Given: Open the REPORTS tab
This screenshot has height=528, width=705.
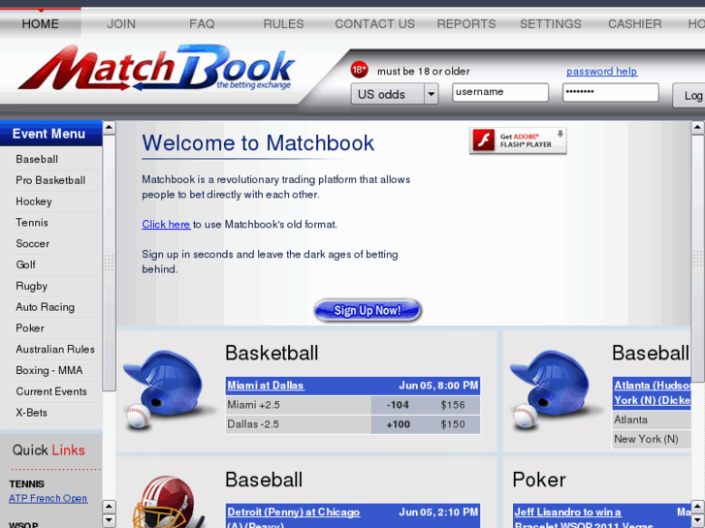Looking at the screenshot, I should (466, 24).
